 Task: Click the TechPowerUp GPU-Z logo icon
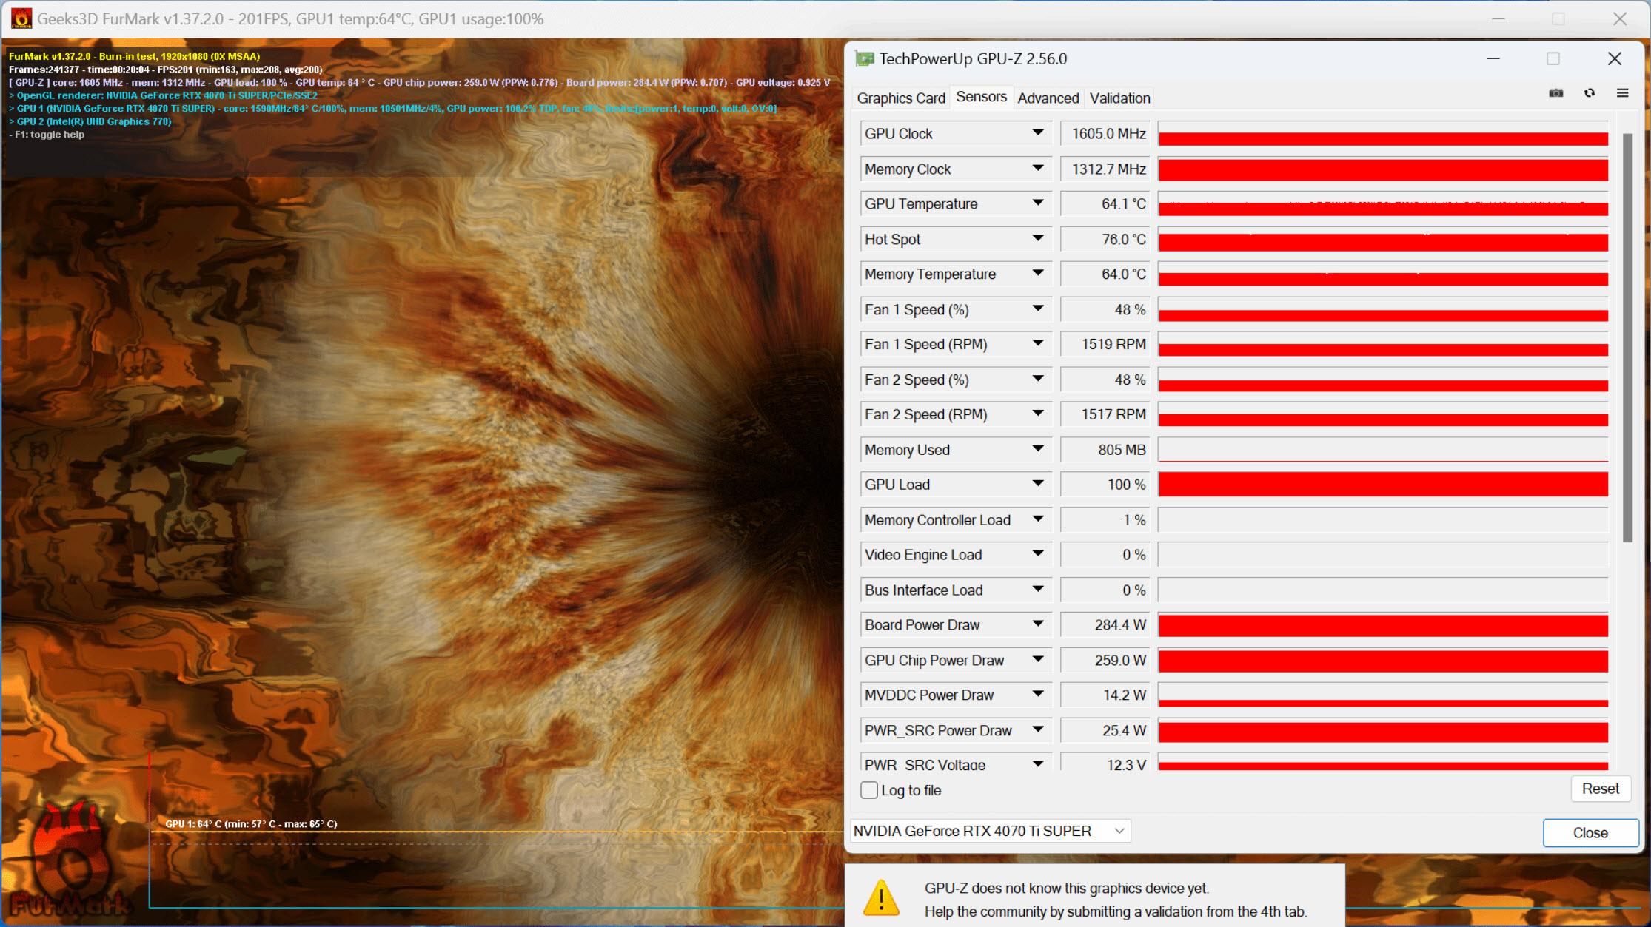pos(865,59)
